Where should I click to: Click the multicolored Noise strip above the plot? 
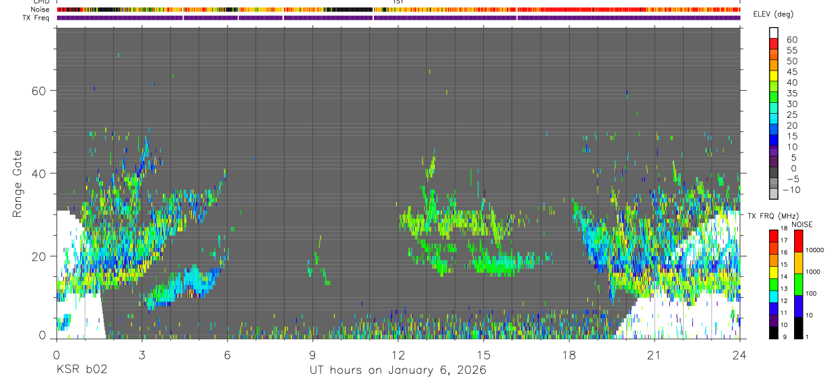[398, 10]
